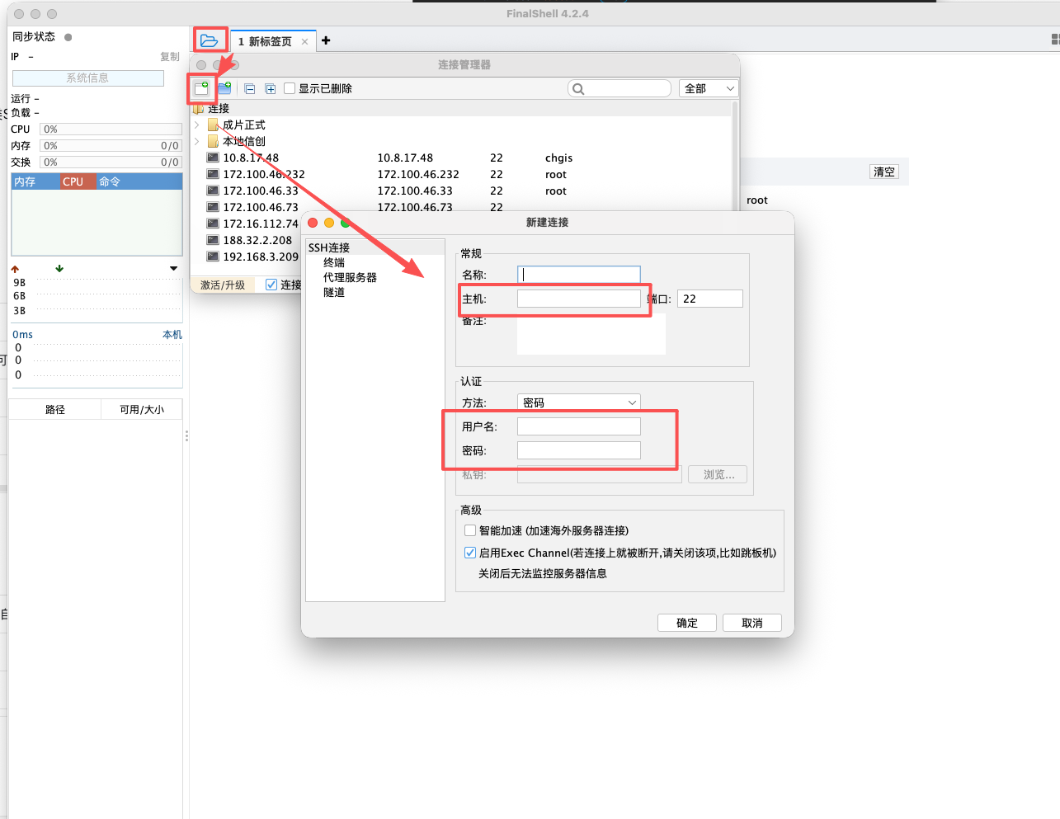
Task: Toggle the 显示已删除 checkbox
Action: point(290,88)
